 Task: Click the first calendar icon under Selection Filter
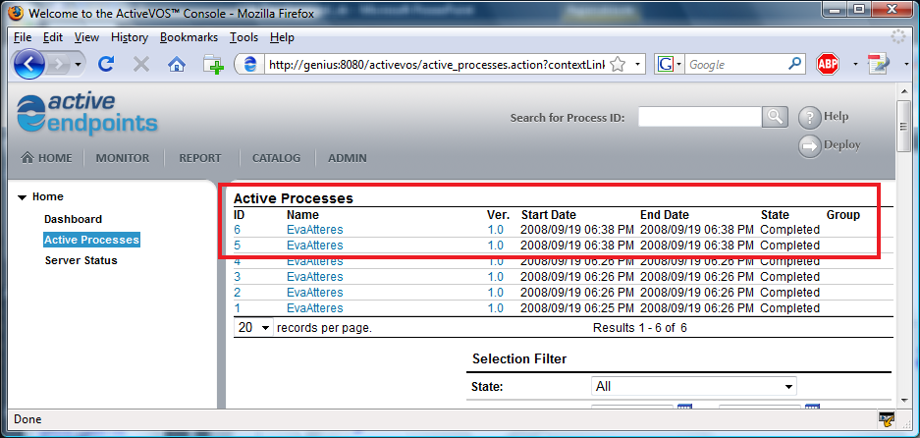click(684, 409)
